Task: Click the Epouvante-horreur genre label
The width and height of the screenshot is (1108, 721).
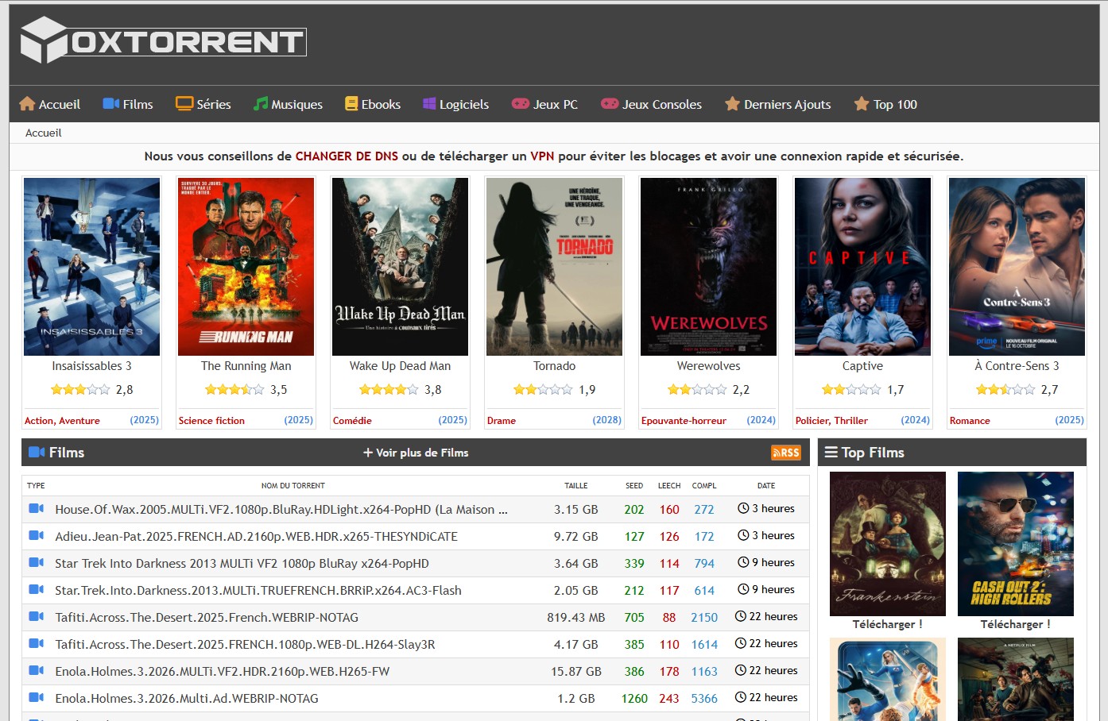Action: pos(684,421)
